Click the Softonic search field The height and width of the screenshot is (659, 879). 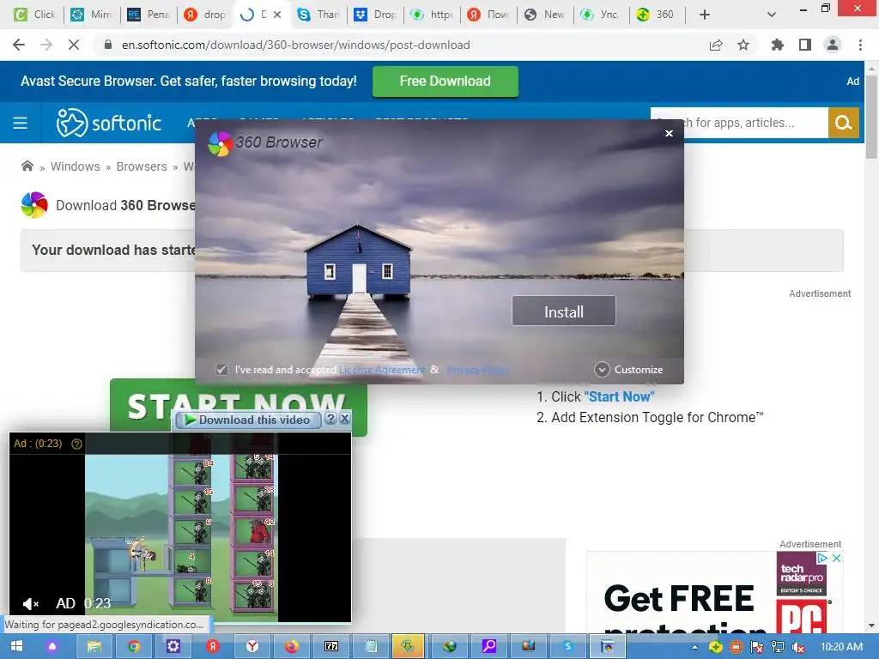click(739, 123)
